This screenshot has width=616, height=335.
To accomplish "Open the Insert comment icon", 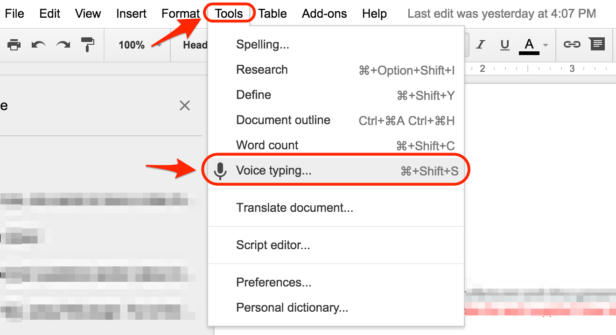I will [597, 45].
